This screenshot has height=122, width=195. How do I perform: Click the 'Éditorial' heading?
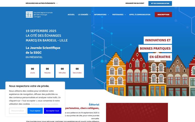click(x=94, y=104)
